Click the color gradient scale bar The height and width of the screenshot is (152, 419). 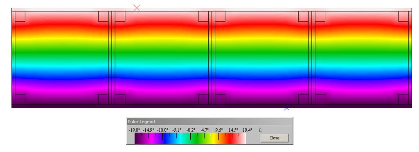[190, 139]
